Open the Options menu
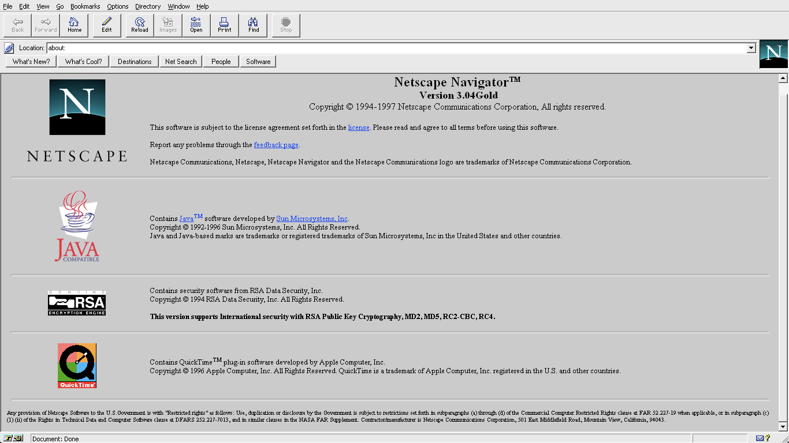Viewport: 789px width, 443px height. (x=118, y=6)
